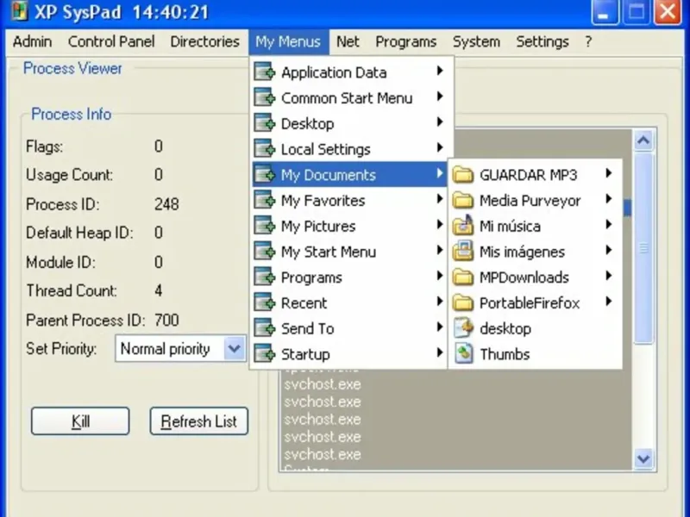Screen dimensions: 690x517
Task: Expand Application Data submenu arrow
Action: click(x=439, y=71)
